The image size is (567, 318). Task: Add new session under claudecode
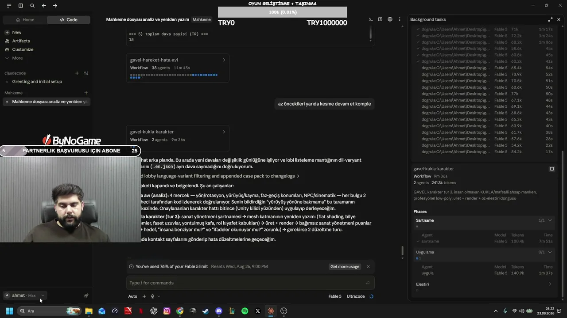coord(77,73)
